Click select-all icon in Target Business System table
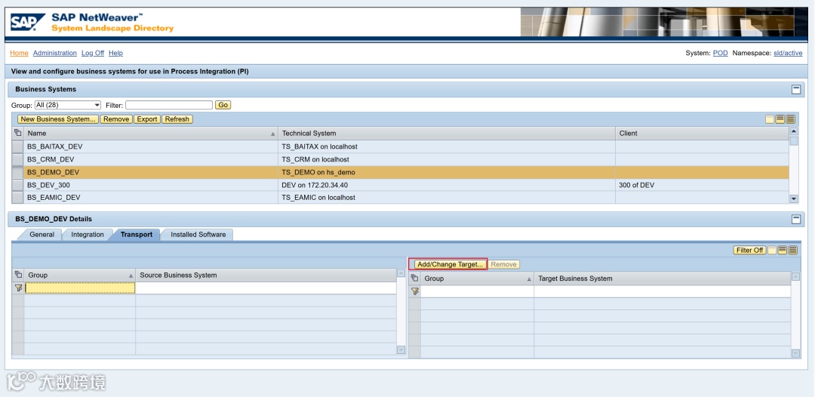This screenshot has height=397, width=815. tap(414, 279)
